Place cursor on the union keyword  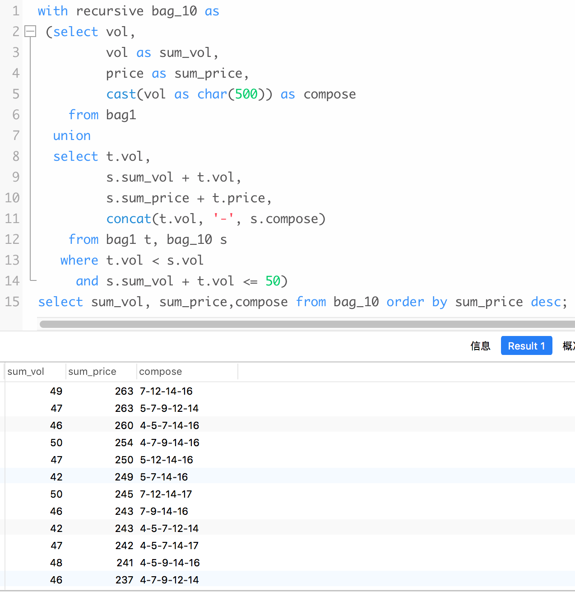(72, 135)
